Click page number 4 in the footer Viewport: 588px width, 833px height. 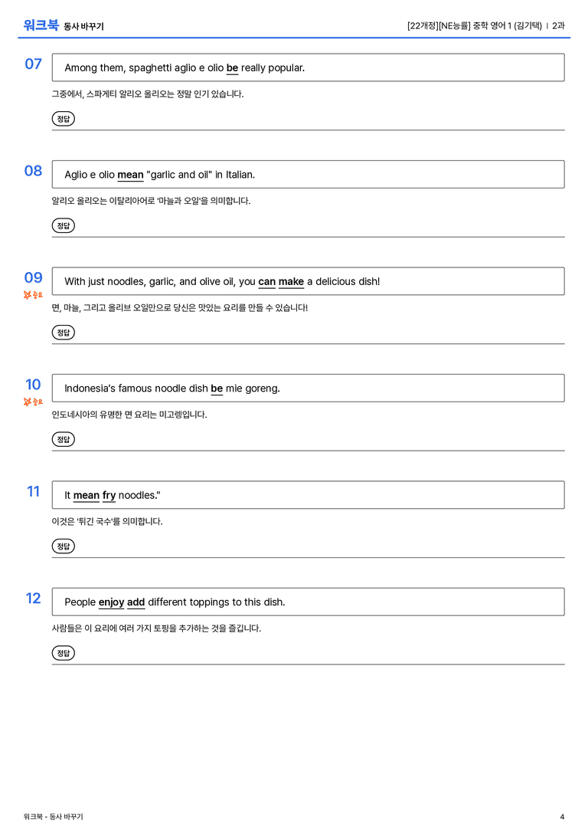point(562,817)
